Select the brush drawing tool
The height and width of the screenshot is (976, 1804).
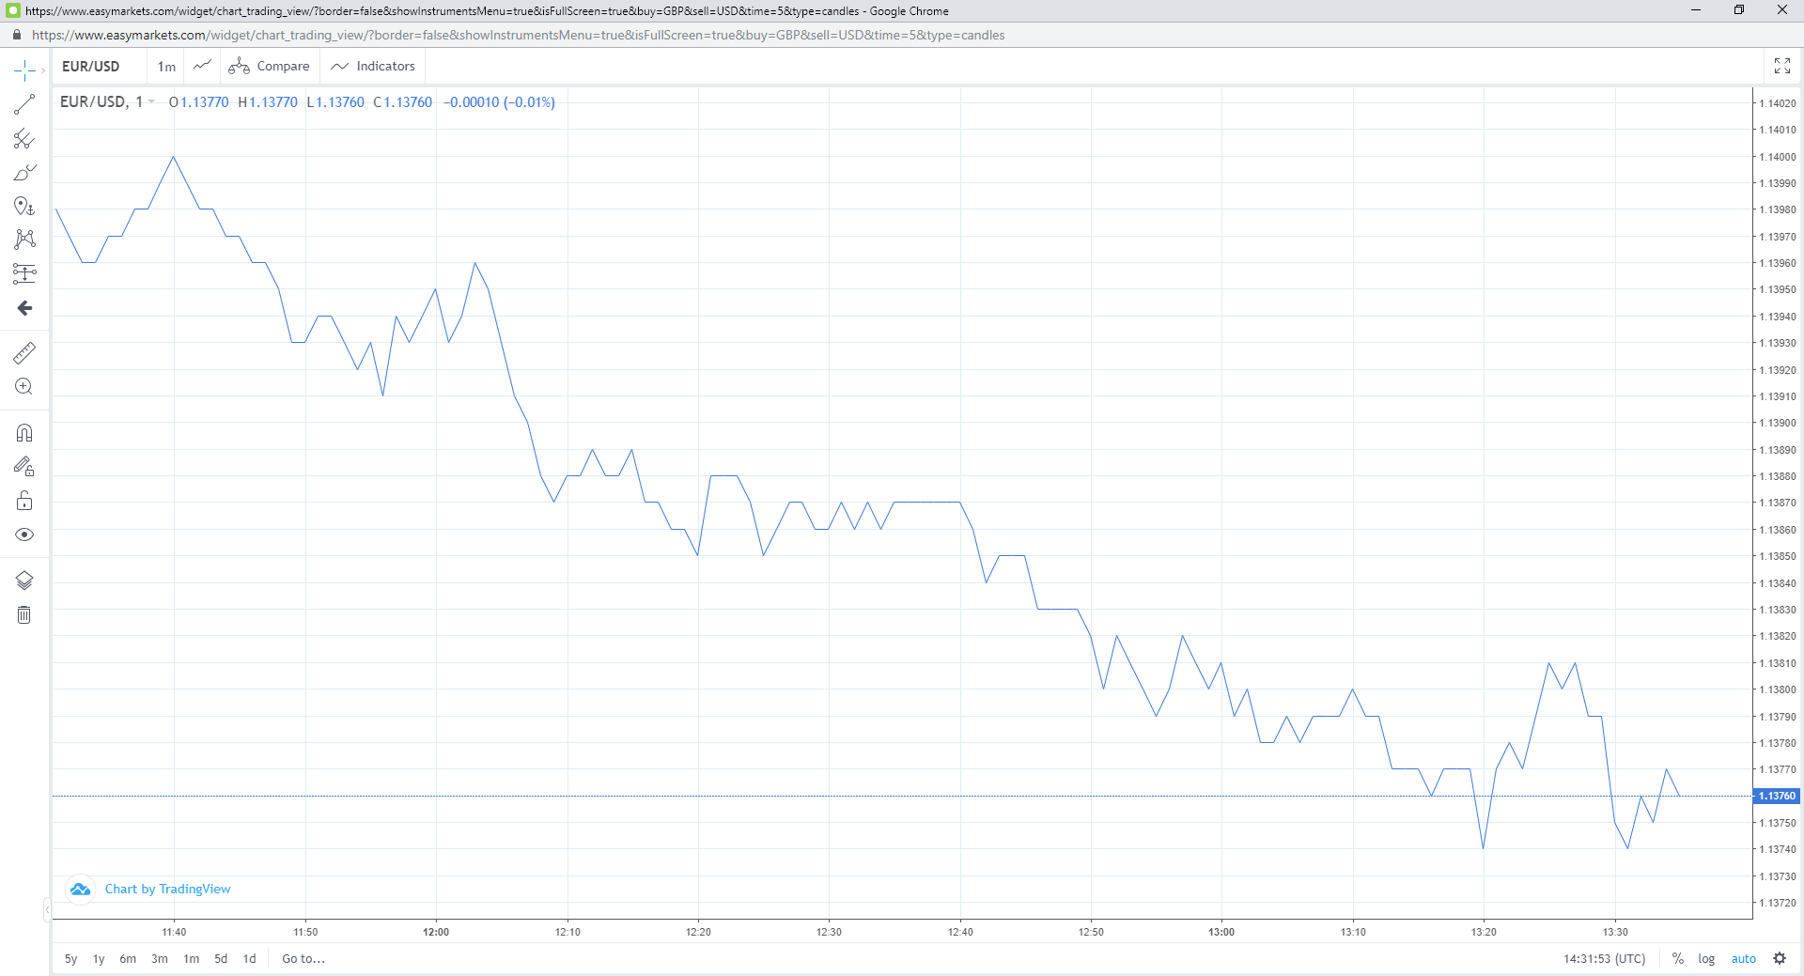(x=24, y=173)
